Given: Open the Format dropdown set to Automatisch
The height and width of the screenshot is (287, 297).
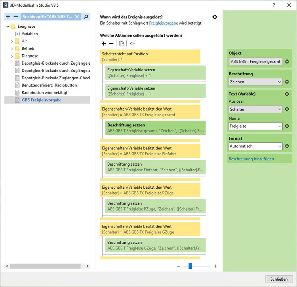Looking at the screenshot, I should click(x=255, y=146).
